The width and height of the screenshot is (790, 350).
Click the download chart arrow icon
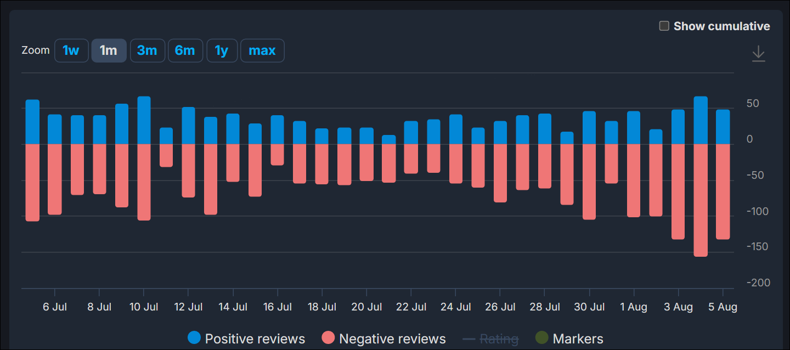(758, 54)
